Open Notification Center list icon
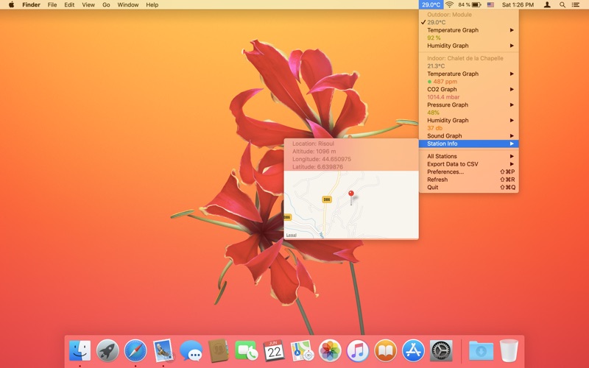 coord(578,4)
